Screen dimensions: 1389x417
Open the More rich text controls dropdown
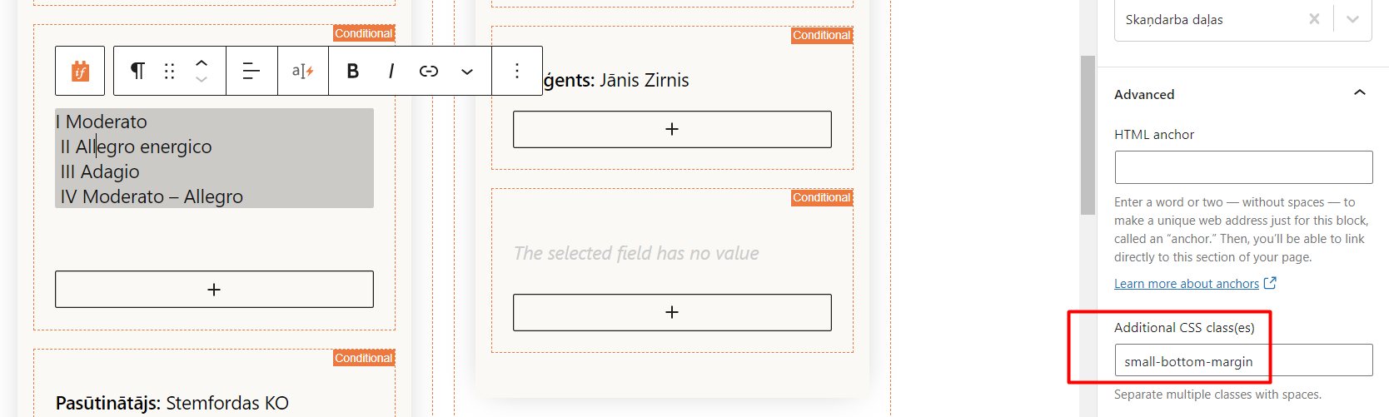click(x=467, y=72)
